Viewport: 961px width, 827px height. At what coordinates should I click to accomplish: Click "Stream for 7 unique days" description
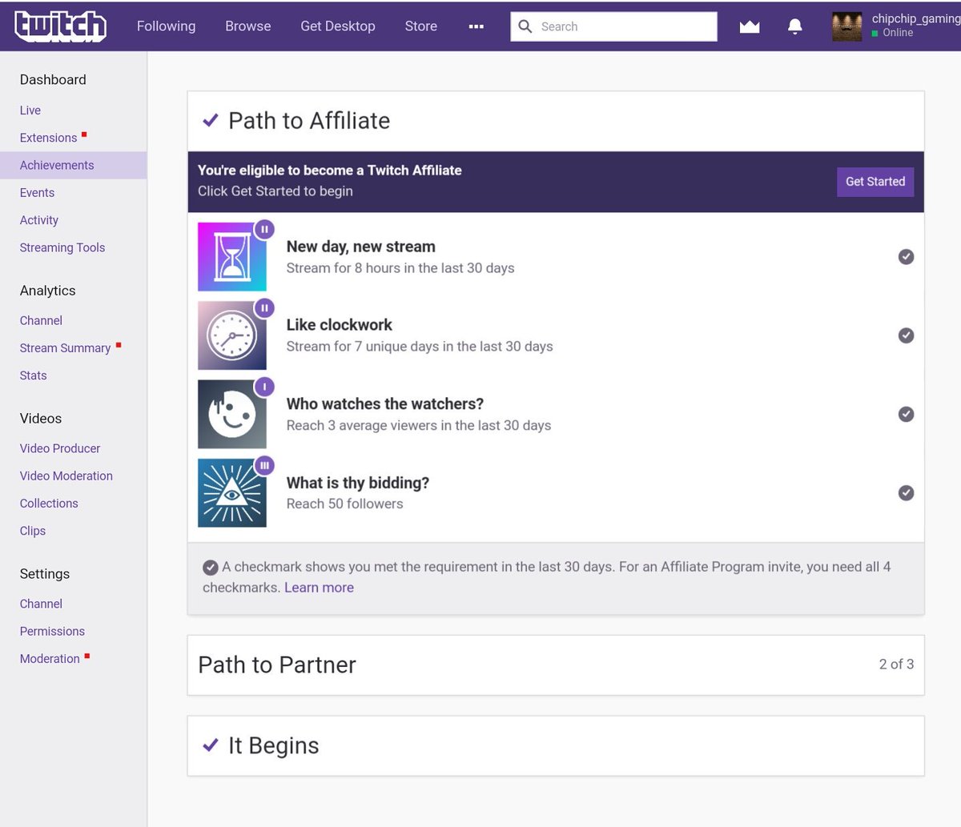click(x=420, y=347)
